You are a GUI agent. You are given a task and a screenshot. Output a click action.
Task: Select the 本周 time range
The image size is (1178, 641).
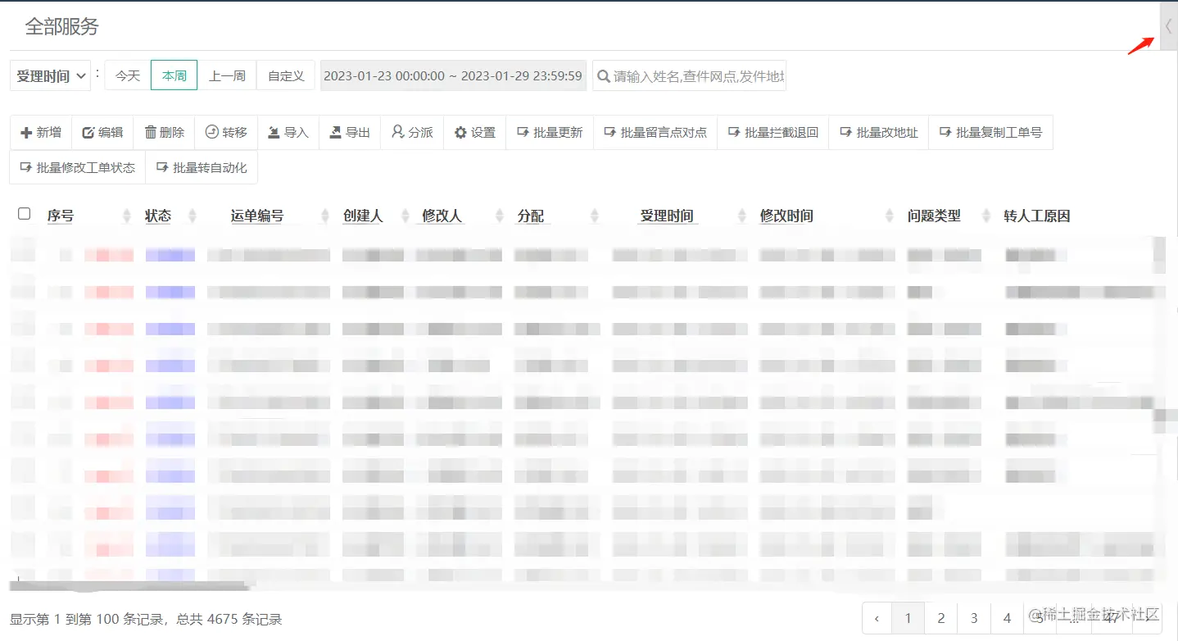[x=174, y=75]
